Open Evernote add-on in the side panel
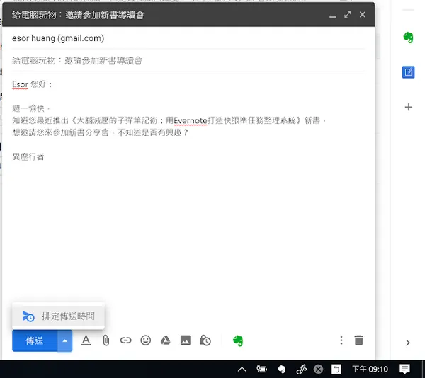Viewport: 425px width, 378px height. (x=408, y=38)
